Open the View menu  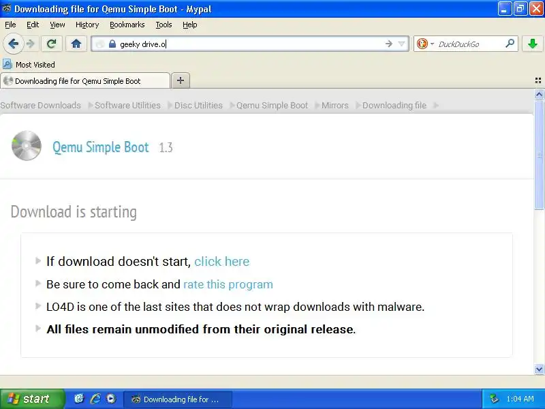click(57, 25)
